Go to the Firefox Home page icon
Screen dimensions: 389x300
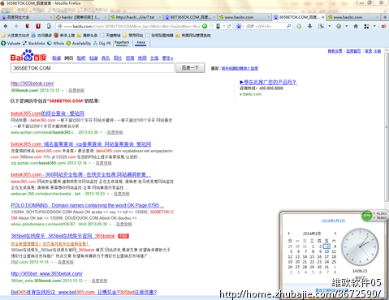(x=356, y=26)
